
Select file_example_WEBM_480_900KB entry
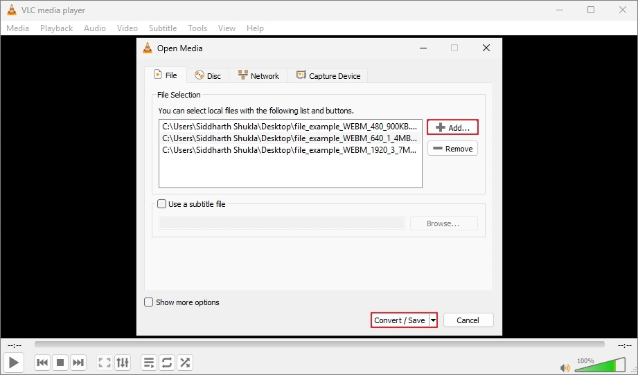point(290,127)
